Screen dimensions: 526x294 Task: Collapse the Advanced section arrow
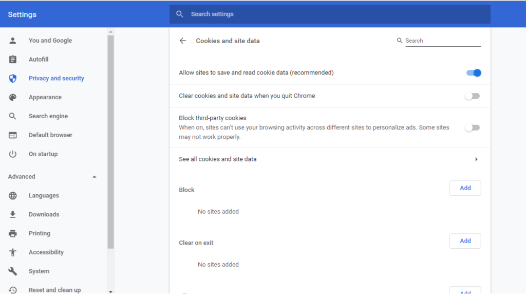point(94,177)
